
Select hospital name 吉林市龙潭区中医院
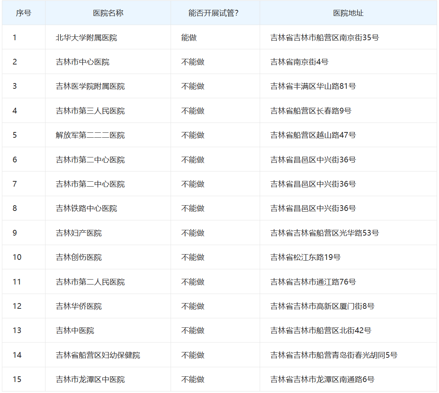(x=90, y=380)
